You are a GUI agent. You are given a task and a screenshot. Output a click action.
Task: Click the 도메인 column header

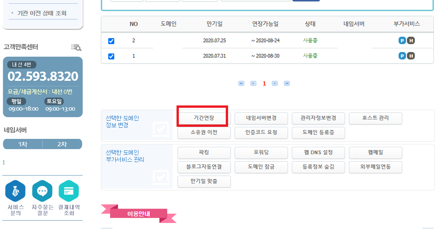pyautogui.click(x=168, y=24)
